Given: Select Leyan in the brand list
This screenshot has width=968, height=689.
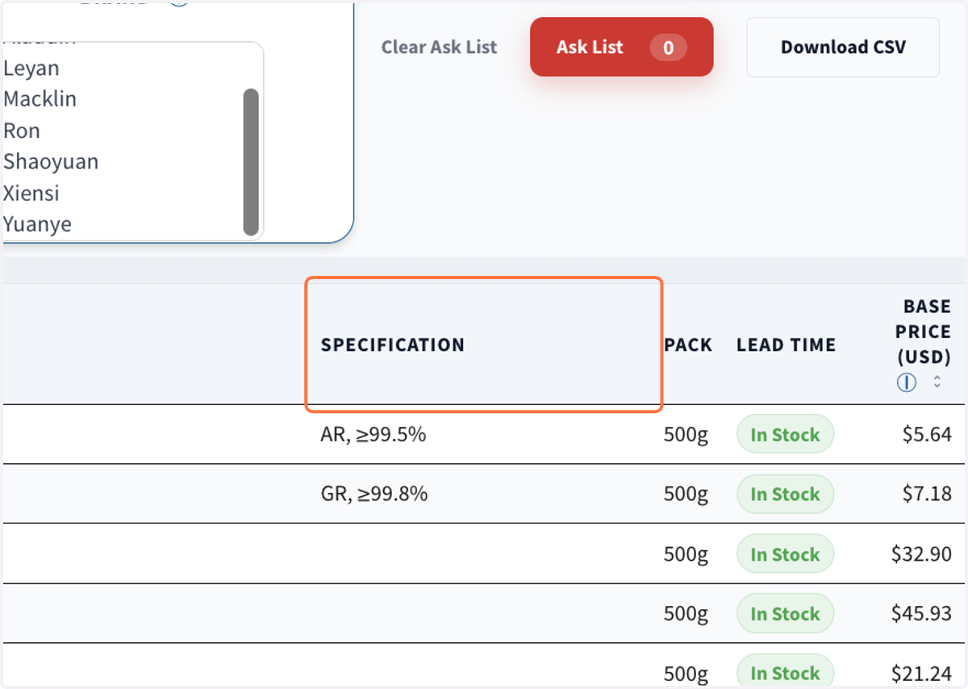Looking at the screenshot, I should [31, 69].
